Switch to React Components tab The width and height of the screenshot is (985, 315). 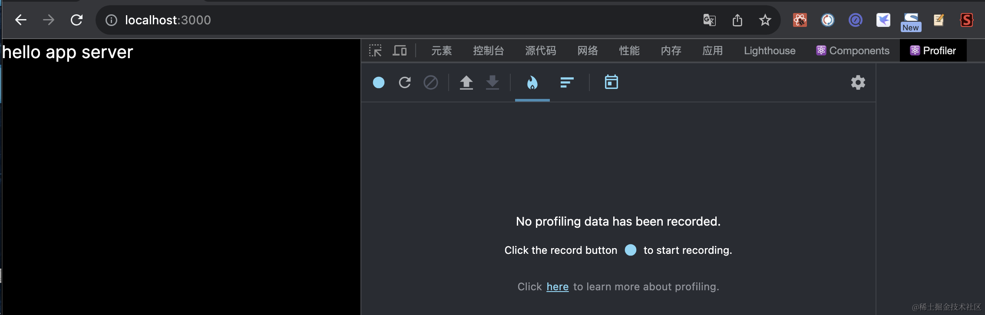[853, 51]
